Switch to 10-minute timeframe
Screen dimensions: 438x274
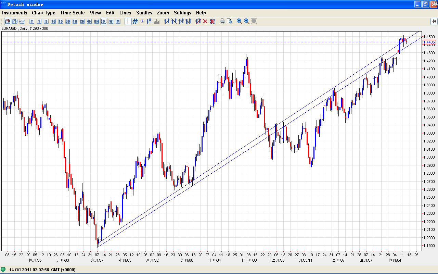pos(53,21)
